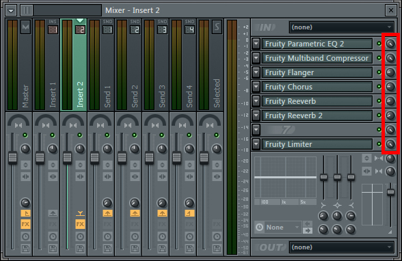Close the Mixer window
This screenshot has height=261, width=402.
tap(391, 10)
